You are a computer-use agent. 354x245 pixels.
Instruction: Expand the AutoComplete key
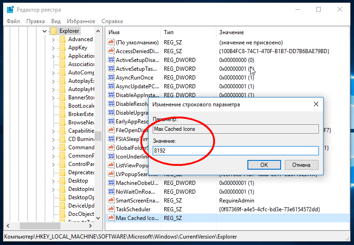point(53,73)
